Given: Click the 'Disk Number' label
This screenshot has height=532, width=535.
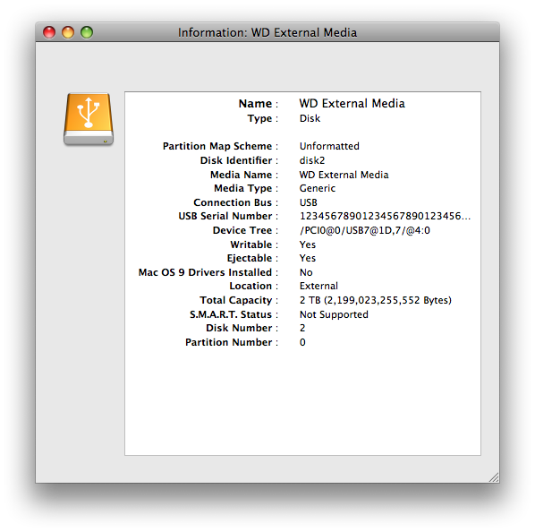Looking at the screenshot, I should tap(239, 328).
